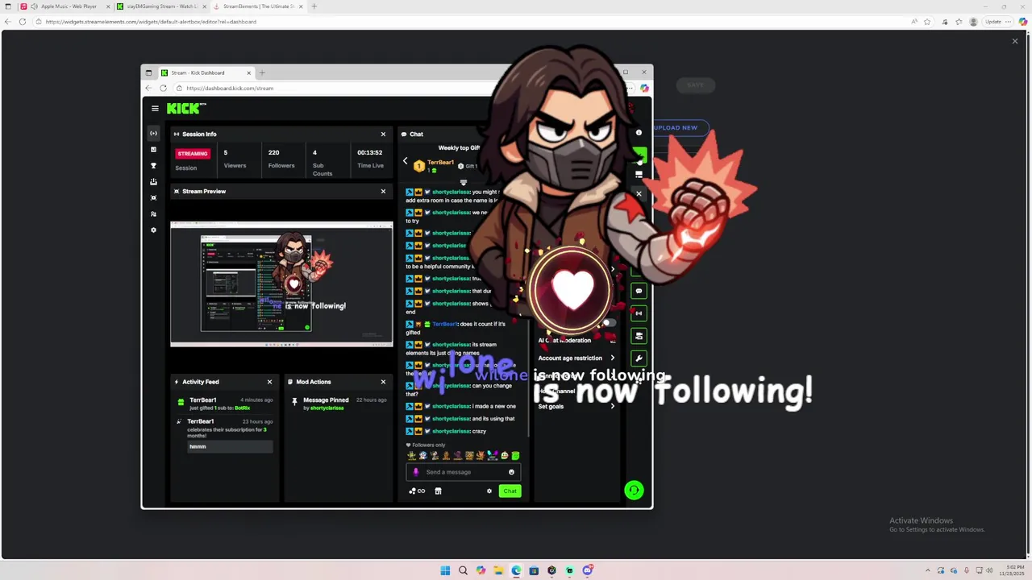Click the Update button in Edge toolbar
The image size is (1032, 580).
[997, 22]
